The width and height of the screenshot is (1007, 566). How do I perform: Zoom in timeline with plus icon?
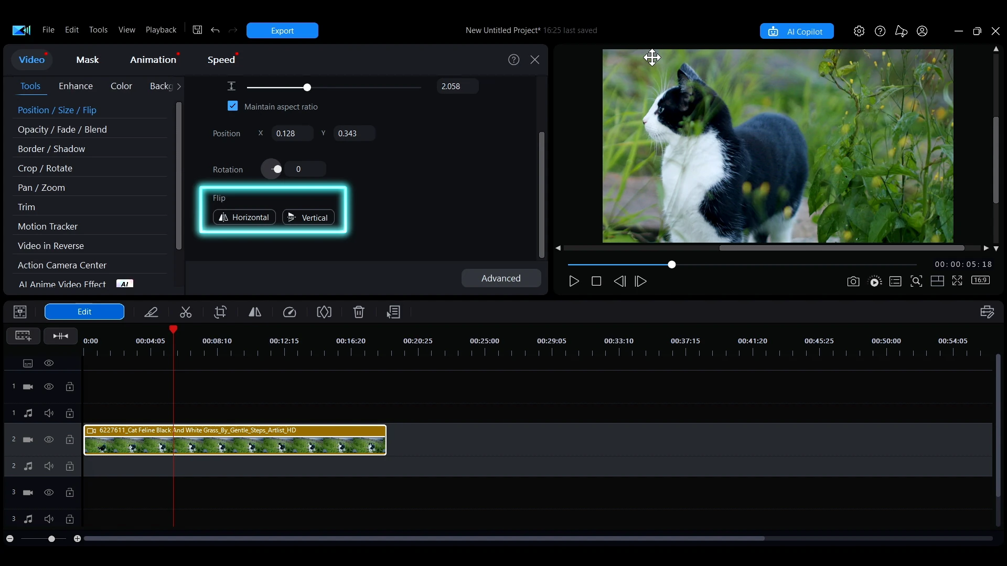[78, 539]
